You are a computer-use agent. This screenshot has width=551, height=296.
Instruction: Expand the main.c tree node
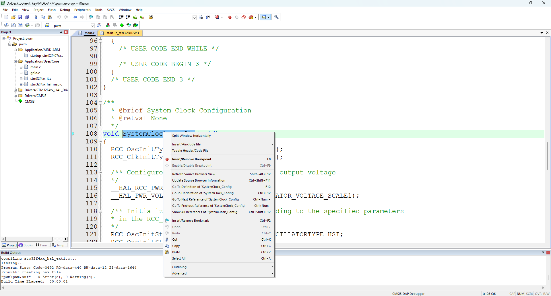[21, 67]
